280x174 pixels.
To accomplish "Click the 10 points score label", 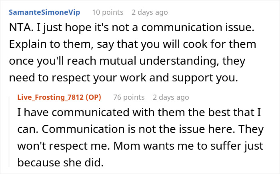I will click(x=108, y=12).
